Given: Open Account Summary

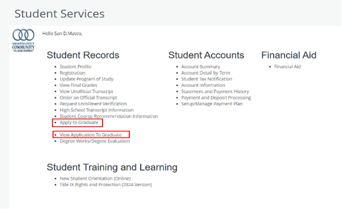Looking at the screenshot, I should pos(200,67).
